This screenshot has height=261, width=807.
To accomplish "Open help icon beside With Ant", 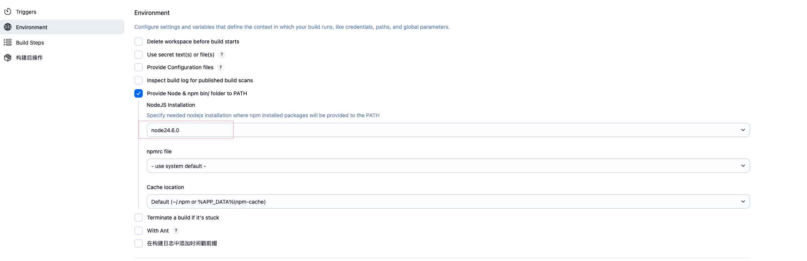I will pos(176,231).
